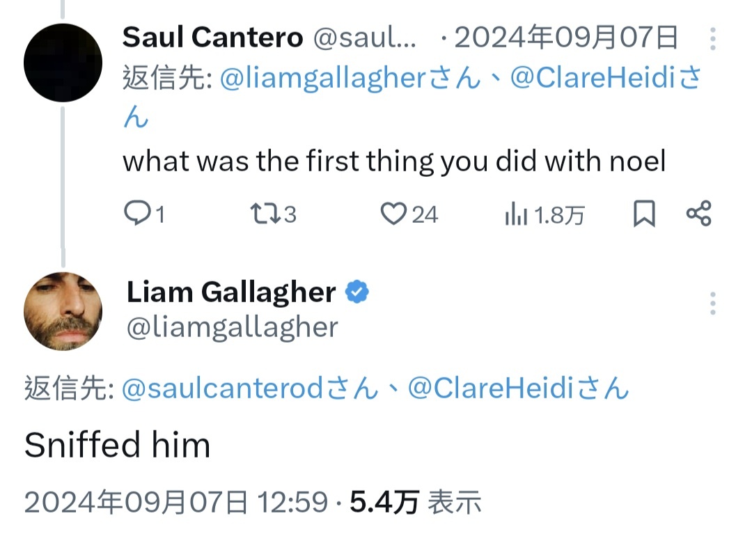
Task: Open @ClareHeidi mention in Liam's reply
Action: point(491,388)
